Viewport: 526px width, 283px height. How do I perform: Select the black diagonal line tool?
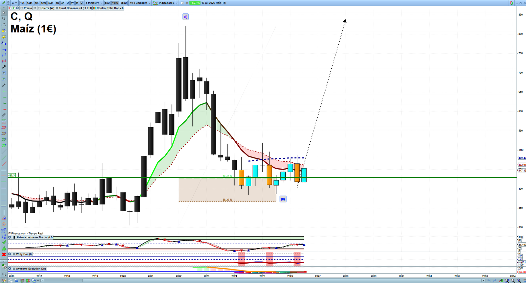point(4,152)
